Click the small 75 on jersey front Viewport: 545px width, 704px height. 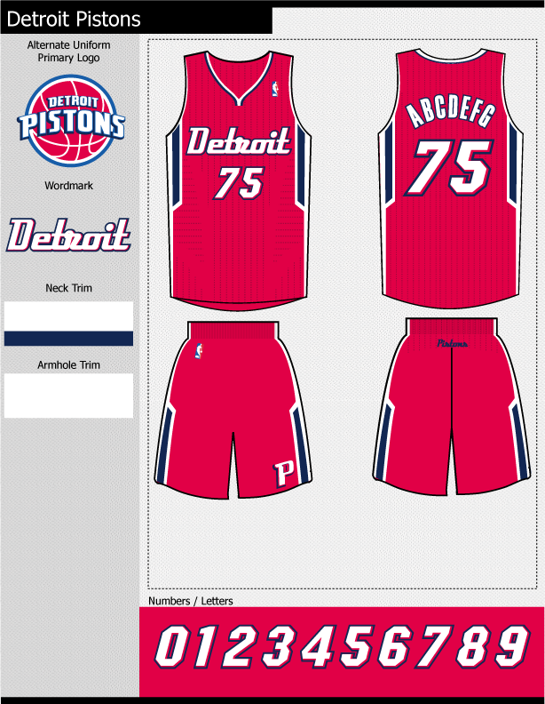click(240, 183)
